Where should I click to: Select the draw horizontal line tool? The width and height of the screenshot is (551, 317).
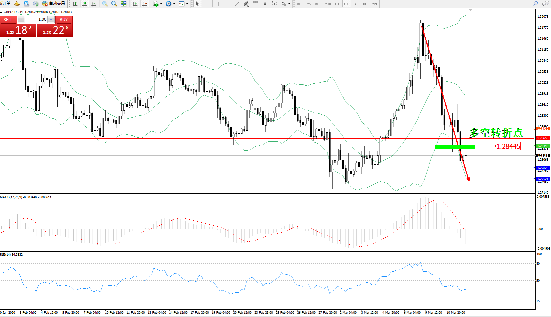[x=227, y=4]
